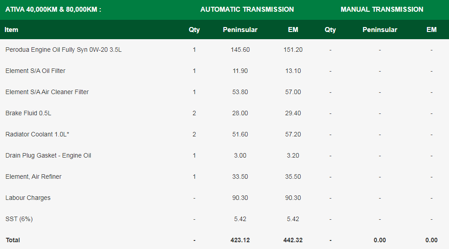Image resolution: width=449 pixels, height=249 pixels.
Task: Click the Element, Air Refiner item
Action: click(34, 177)
